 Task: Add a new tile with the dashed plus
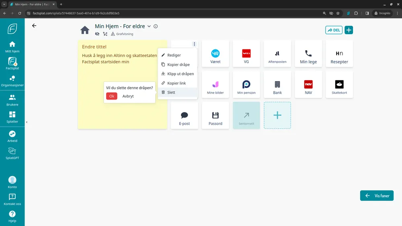pos(277,115)
